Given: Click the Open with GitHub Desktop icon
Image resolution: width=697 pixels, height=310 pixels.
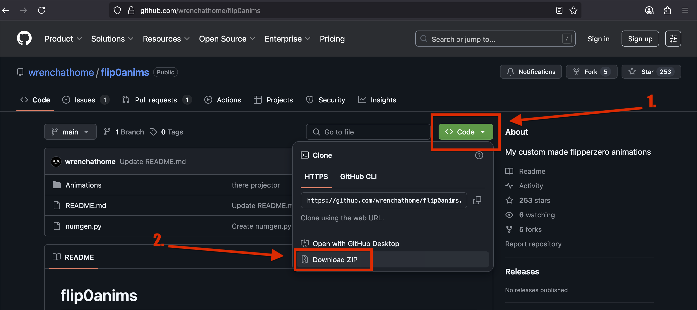Looking at the screenshot, I should (305, 243).
